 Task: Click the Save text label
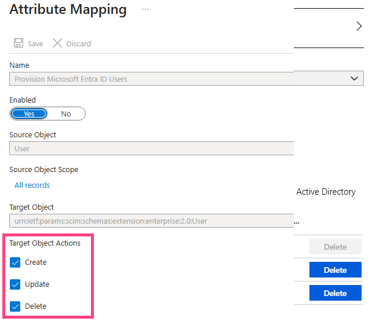point(35,43)
